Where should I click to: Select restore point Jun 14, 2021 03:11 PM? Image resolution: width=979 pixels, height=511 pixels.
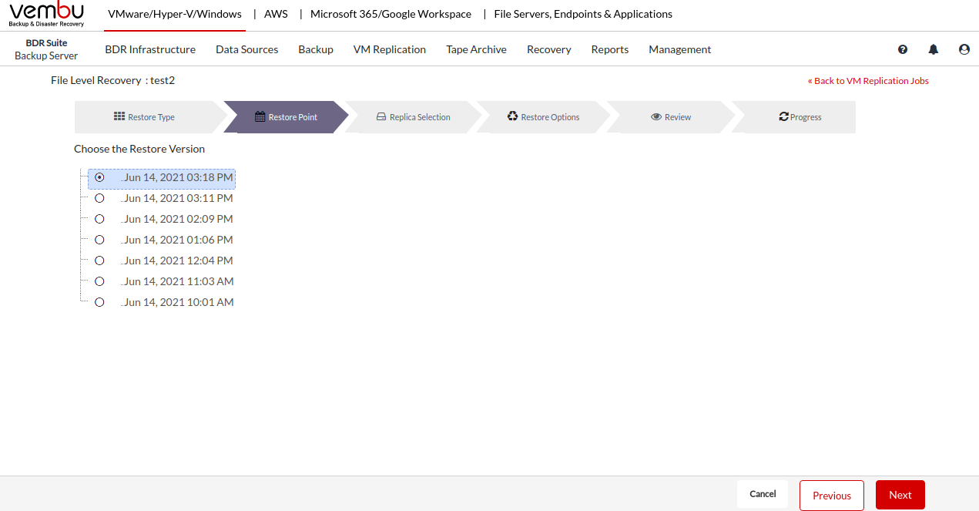[x=99, y=198]
